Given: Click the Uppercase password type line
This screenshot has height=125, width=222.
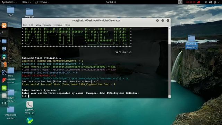Looking at the screenshot, I should pyautogui.click(x=52, y=61).
